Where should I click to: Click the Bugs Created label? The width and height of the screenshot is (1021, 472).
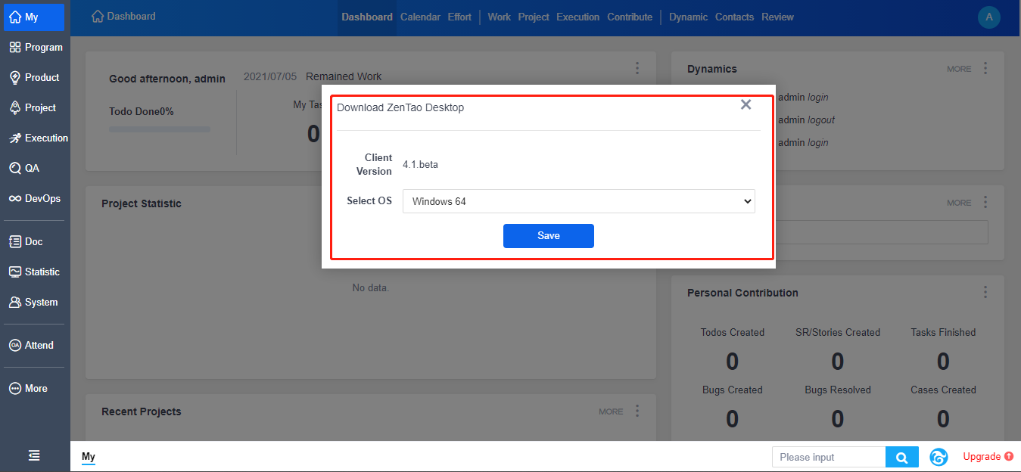click(x=733, y=390)
